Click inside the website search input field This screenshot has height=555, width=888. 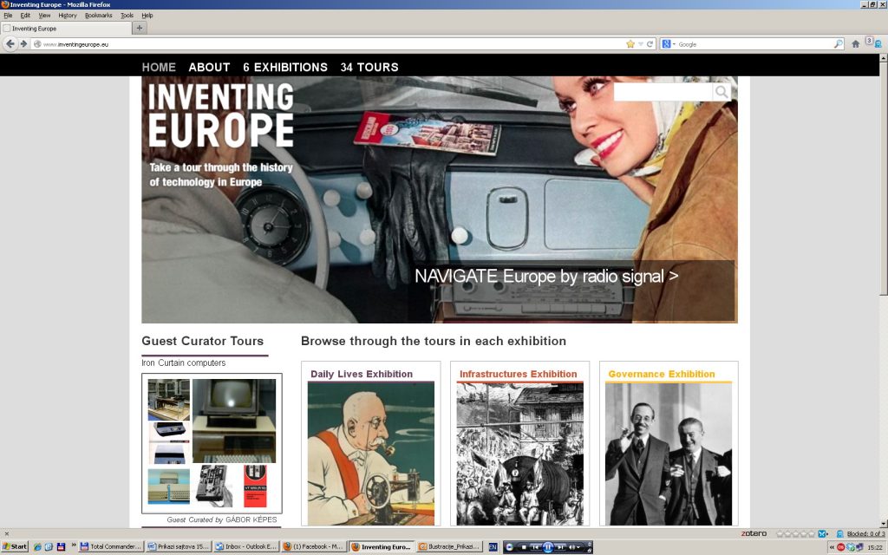coord(663,92)
